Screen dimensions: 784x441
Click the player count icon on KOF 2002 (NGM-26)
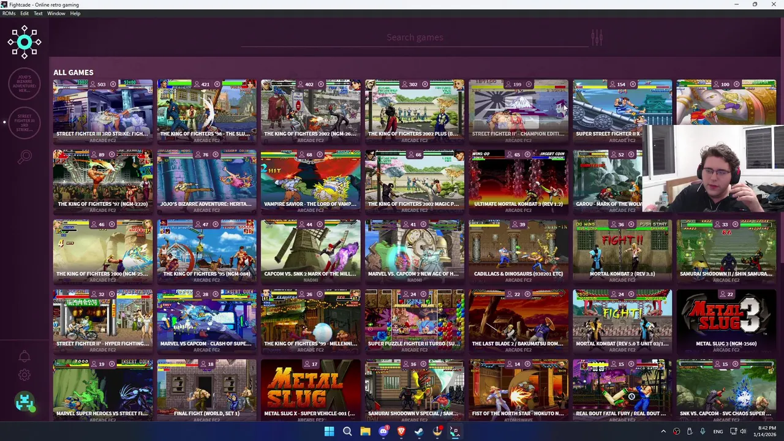coord(300,85)
